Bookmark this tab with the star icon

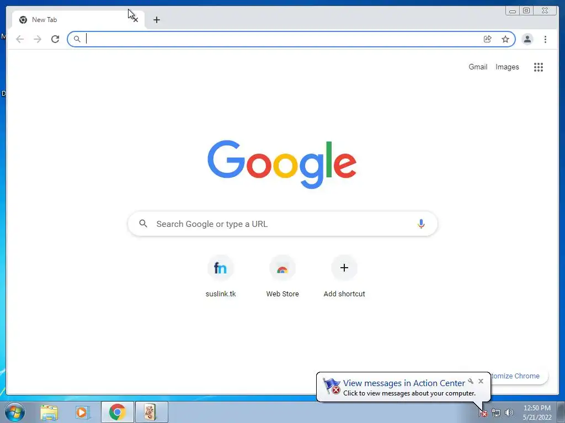pyautogui.click(x=505, y=39)
